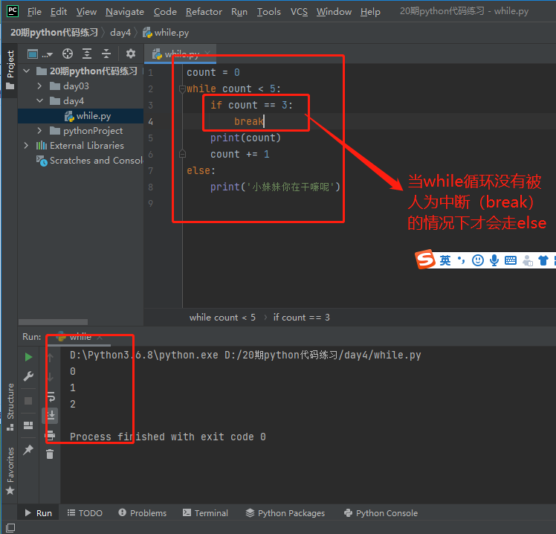Screen dimensions: 556x534
Task: Click 'while count < 5' editor breadcrumb
Action: (222, 318)
